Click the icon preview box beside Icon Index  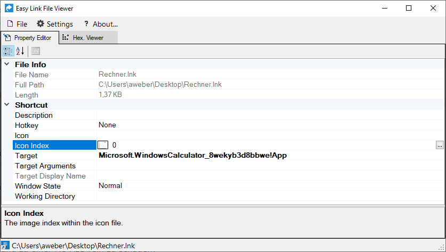[x=103, y=145]
